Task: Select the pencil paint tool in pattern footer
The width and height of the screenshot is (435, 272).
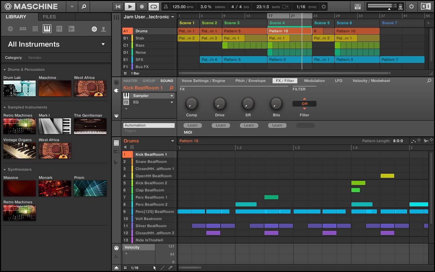Action: click(162, 268)
